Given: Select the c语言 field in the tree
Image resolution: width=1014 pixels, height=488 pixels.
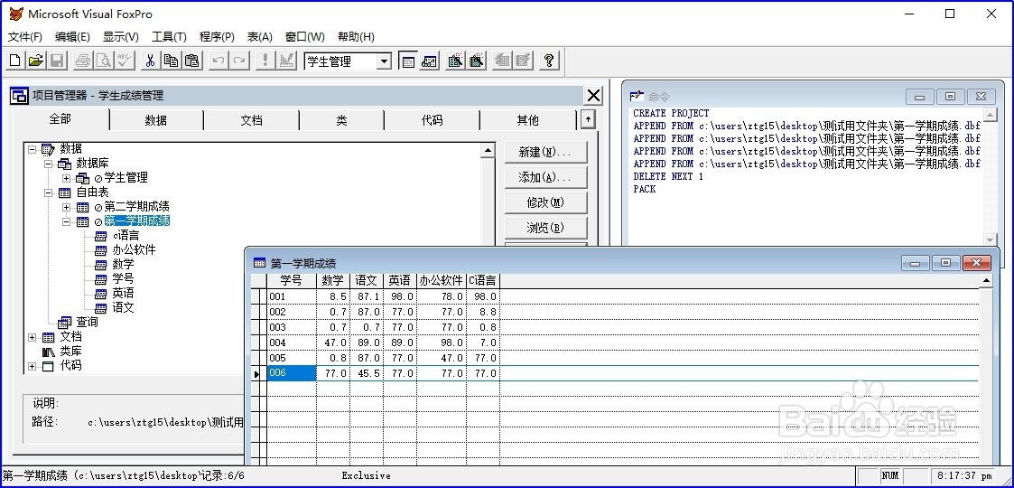Looking at the screenshot, I should point(126,236).
